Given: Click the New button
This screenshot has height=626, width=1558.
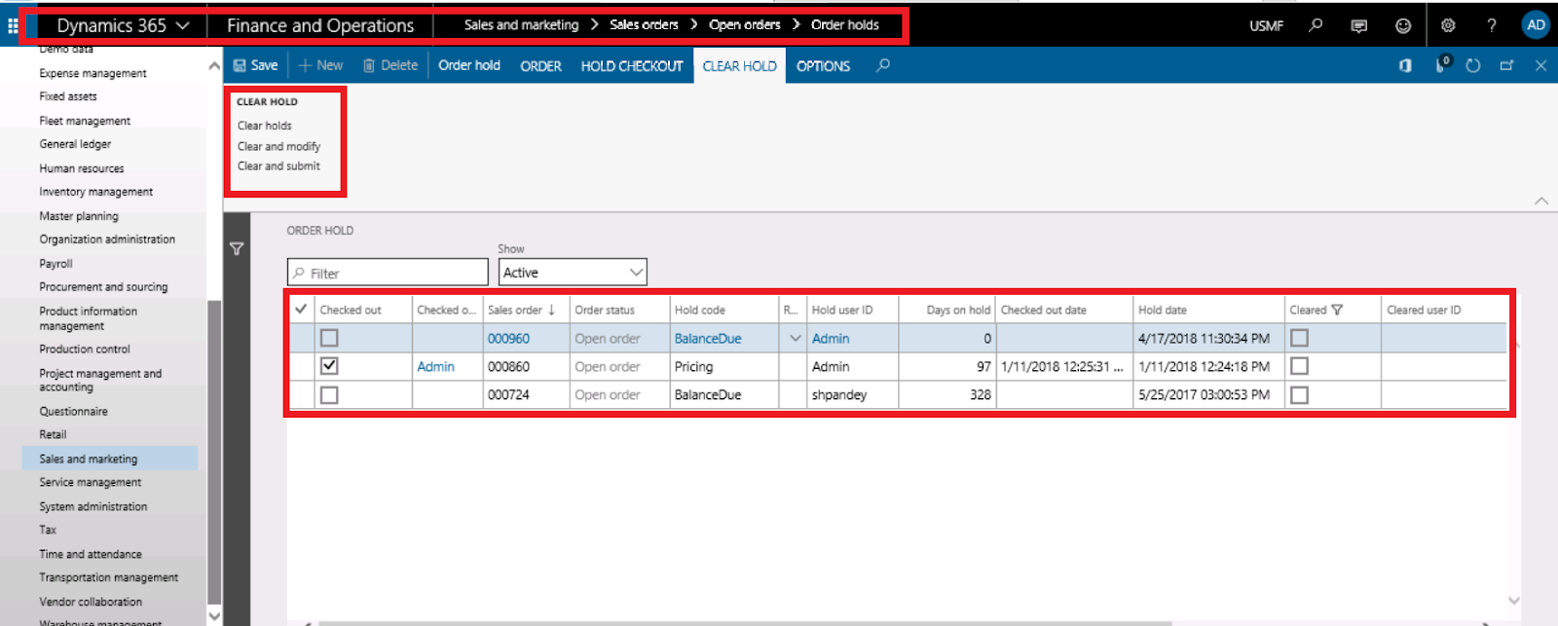Looking at the screenshot, I should tap(321, 65).
